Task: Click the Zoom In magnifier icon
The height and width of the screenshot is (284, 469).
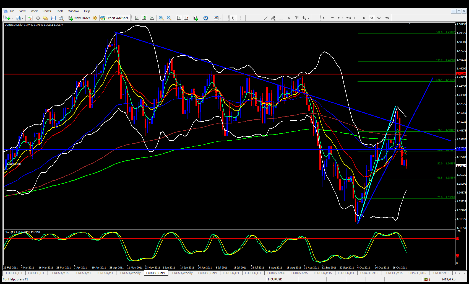Action: pyautogui.click(x=161, y=18)
